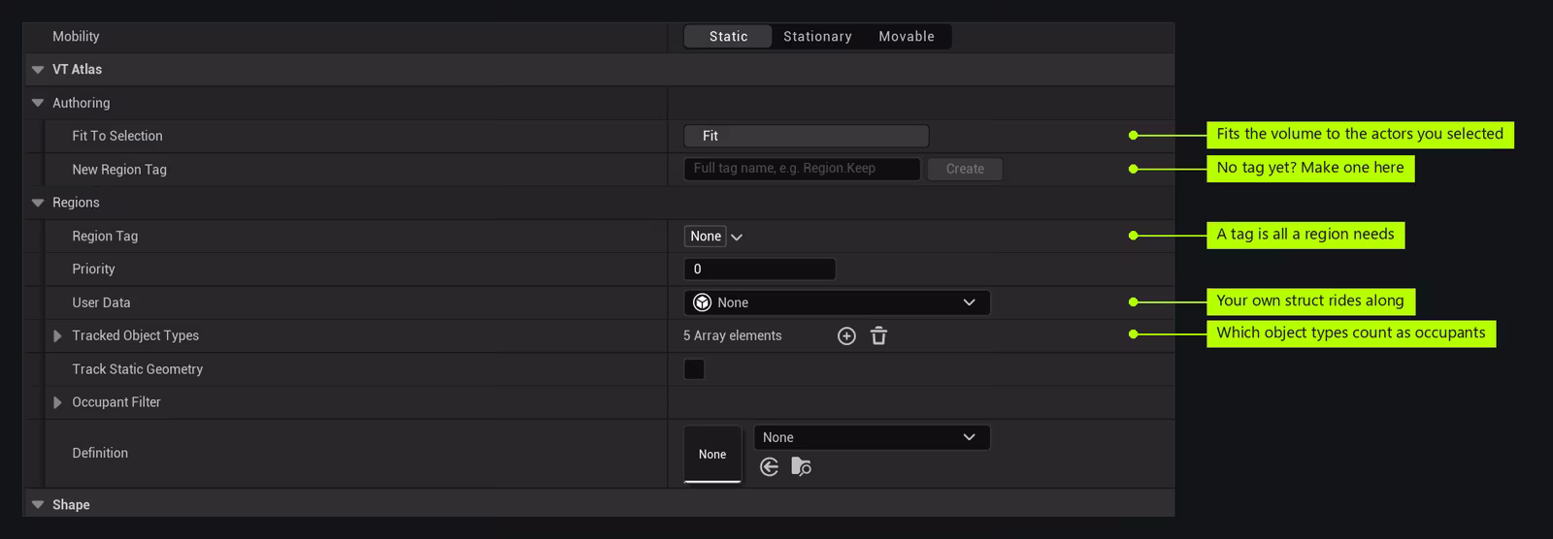Set Mobility to Movable
The height and width of the screenshot is (539, 1553).
(x=907, y=37)
